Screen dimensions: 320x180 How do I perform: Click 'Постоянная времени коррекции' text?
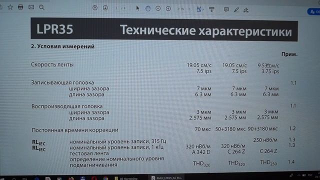pos(75,130)
